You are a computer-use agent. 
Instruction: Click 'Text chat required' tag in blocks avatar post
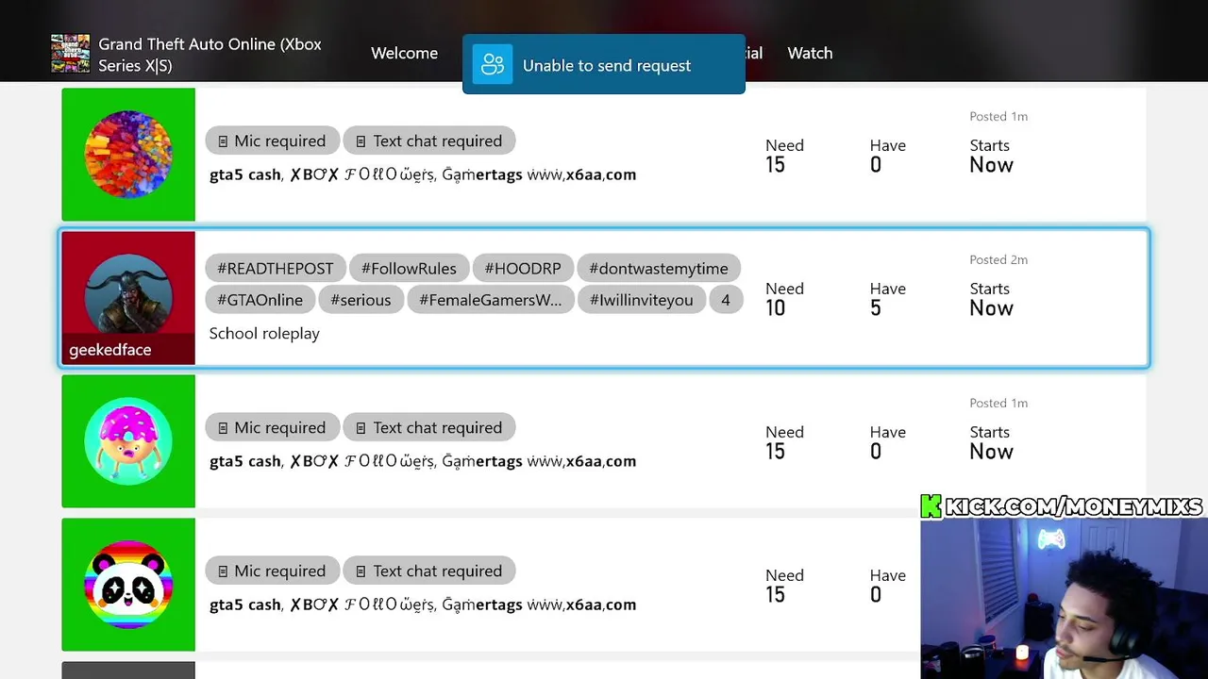coord(428,141)
